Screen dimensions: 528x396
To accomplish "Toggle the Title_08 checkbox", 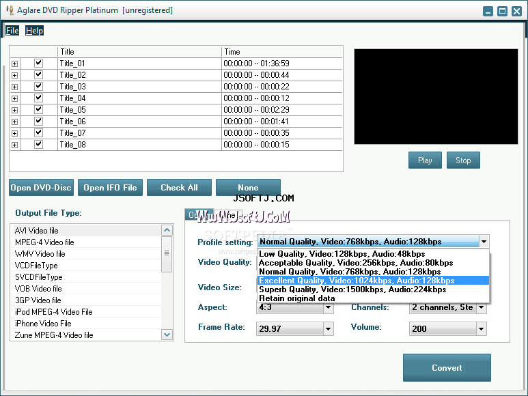I will 39,144.
